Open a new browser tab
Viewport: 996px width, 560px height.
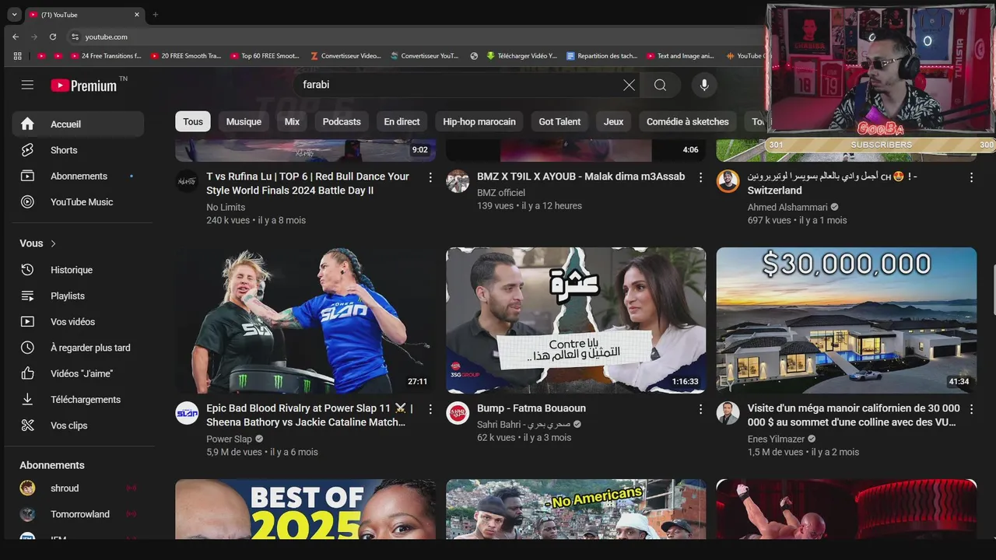tap(156, 15)
